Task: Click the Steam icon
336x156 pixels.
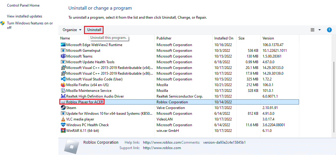Action: (63, 108)
